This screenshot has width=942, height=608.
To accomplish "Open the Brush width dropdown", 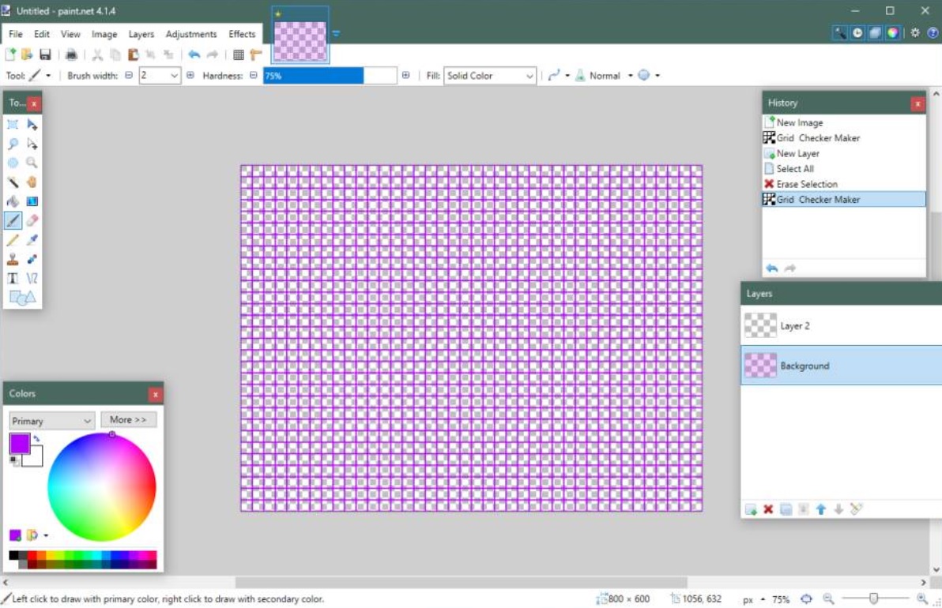I will click(174, 76).
